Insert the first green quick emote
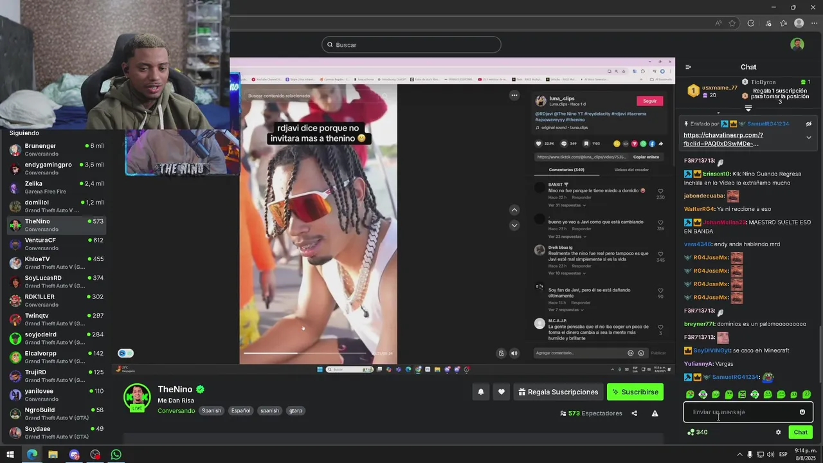 click(x=690, y=394)
